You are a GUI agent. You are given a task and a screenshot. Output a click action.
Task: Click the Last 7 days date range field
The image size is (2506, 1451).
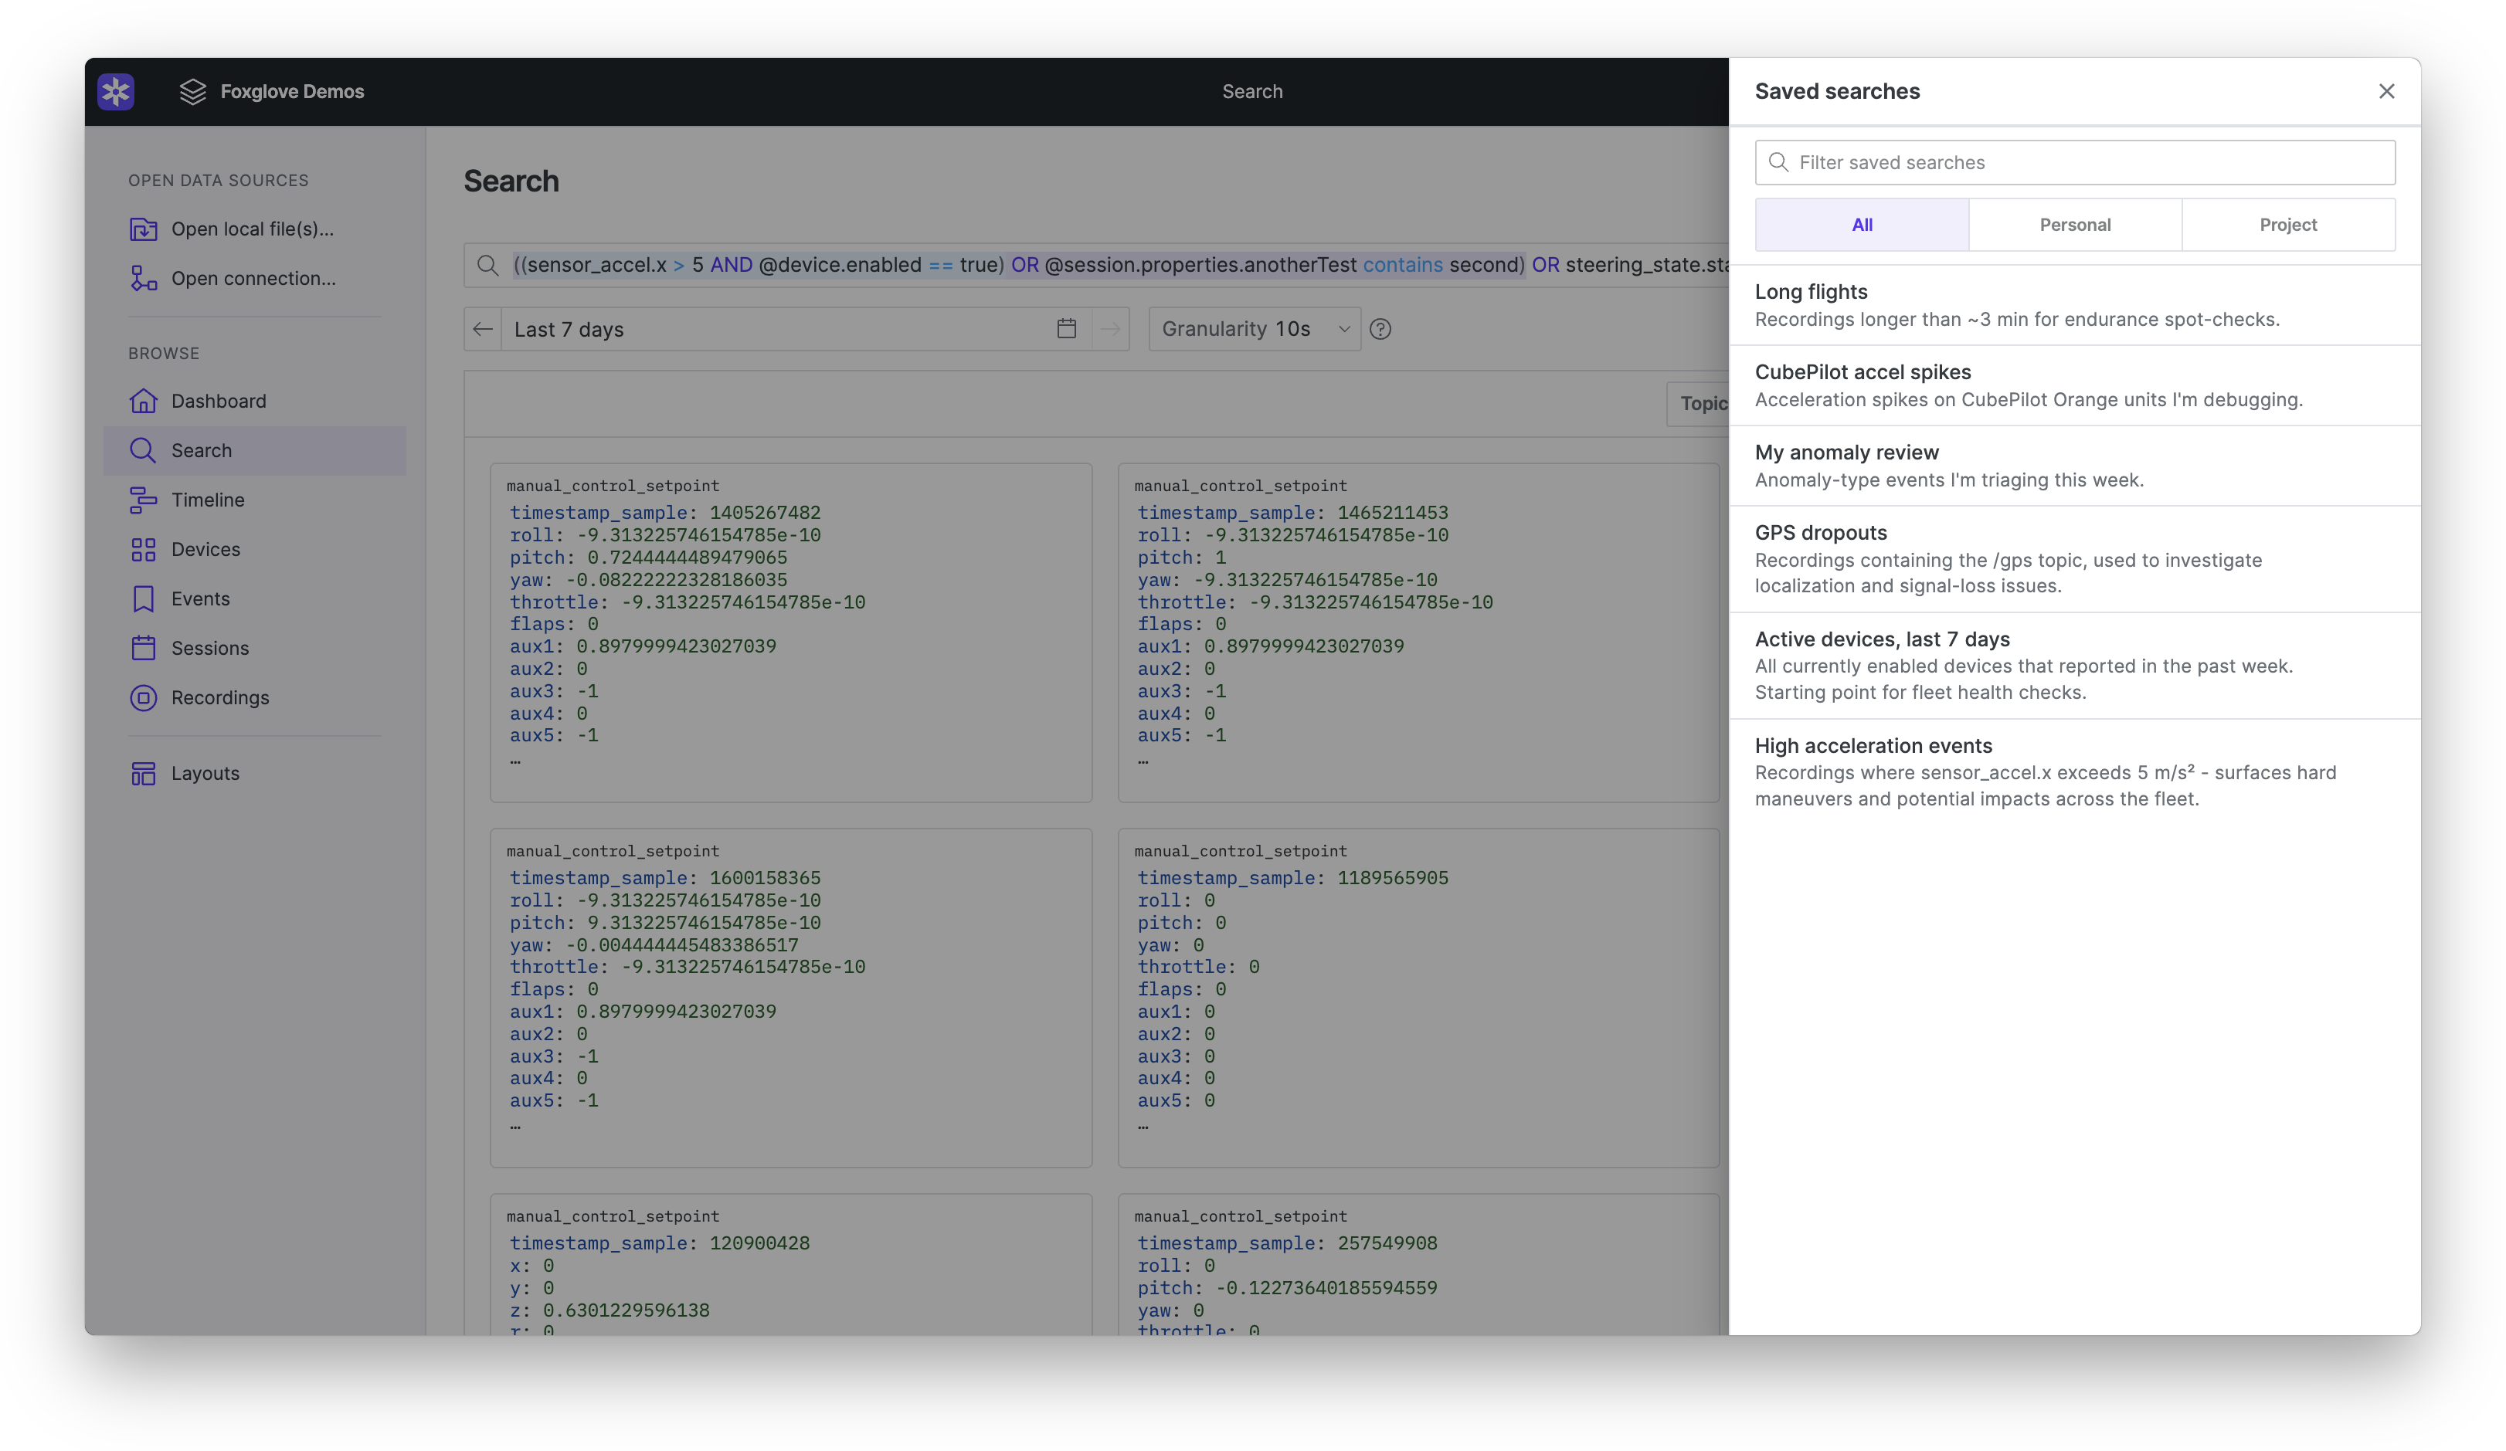796,329
